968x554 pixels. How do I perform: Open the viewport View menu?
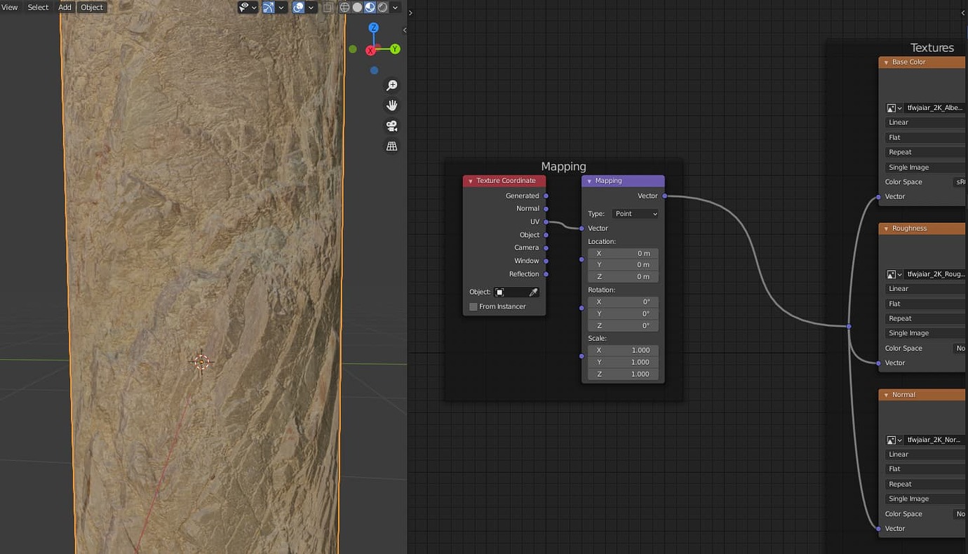(10, 7)
